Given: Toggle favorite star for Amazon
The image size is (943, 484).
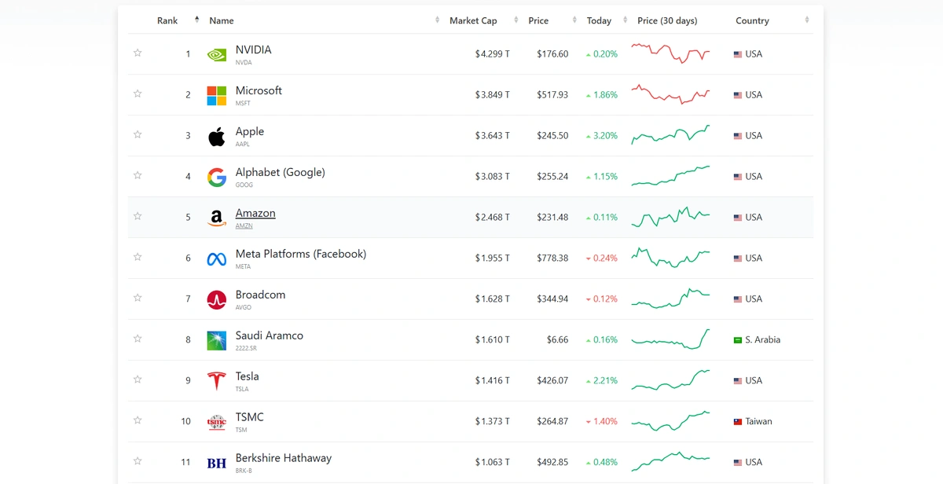Looking at the screenshot, I should click(138, 217).
